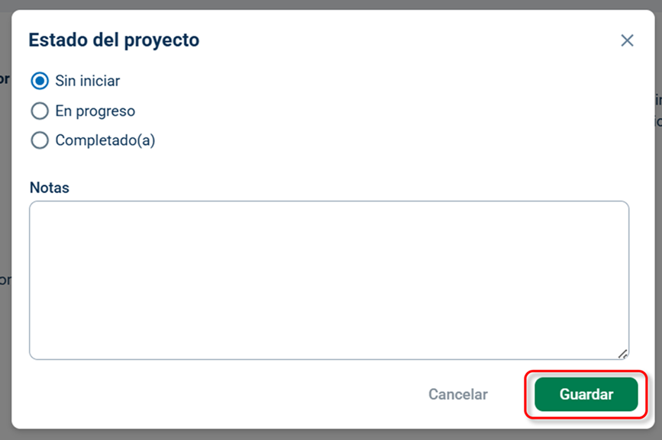Click the Notas textarea resize handle
The width and height of the screenshot is (662, 440).
(623, 354)
